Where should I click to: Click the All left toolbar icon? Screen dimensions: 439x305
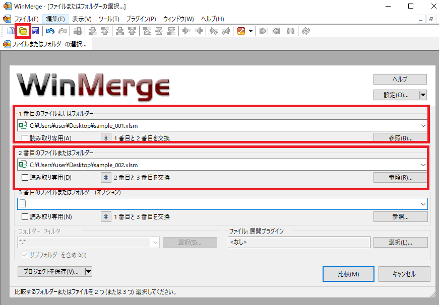tap(276, 31)
